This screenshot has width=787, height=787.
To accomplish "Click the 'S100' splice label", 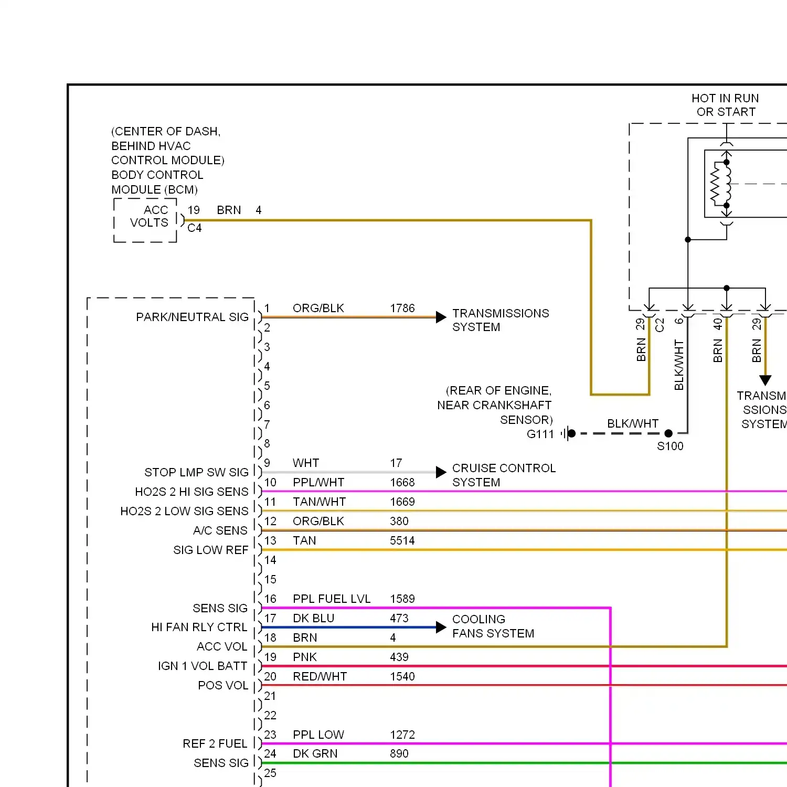I will point(670,446).
